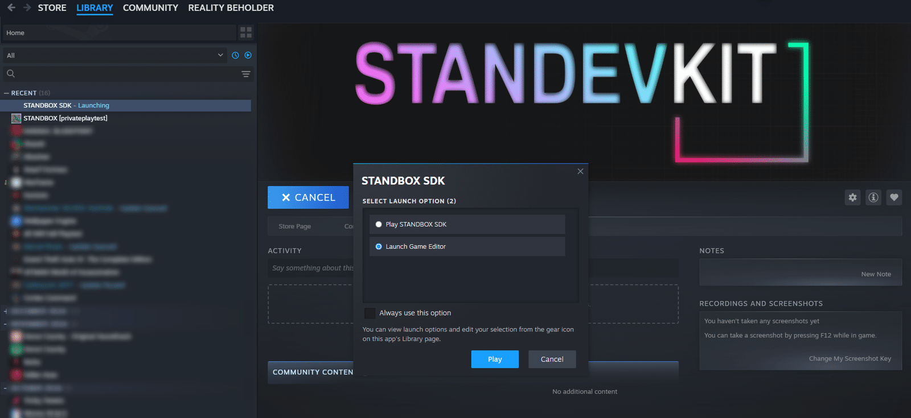The image size is (911, 418).
Task: Enable Always use this option checkbox
Action: [370, 313]
